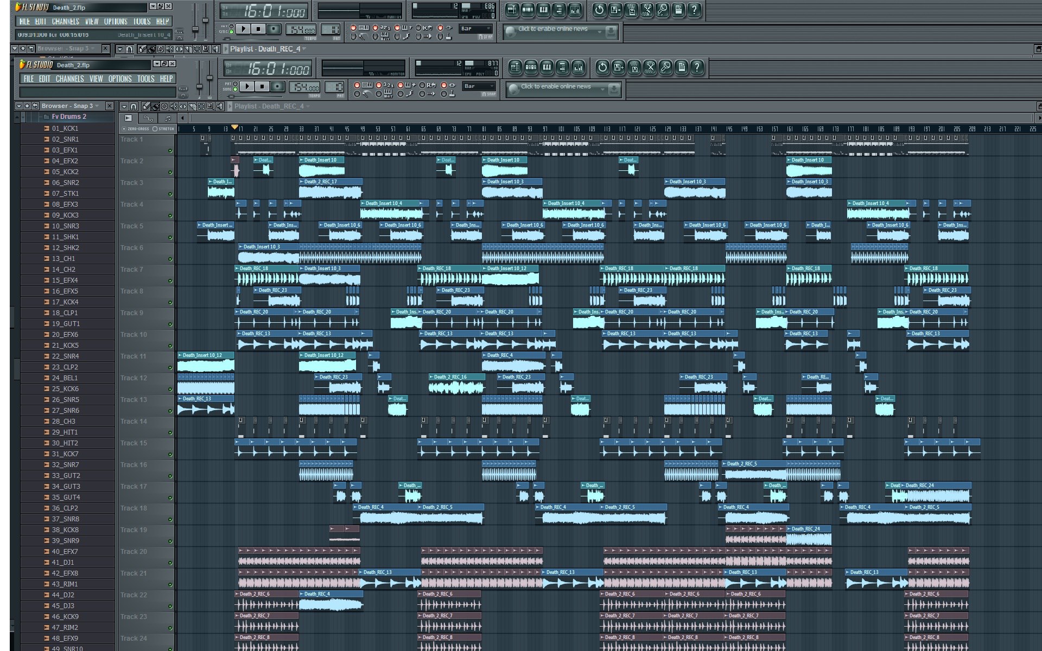Image resolution: width=1042 pixels, height=651 pixels.
Task: Click to enable online news in front window
Action: coord(555,87)
